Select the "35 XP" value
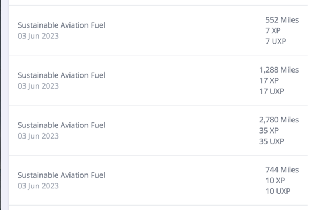Image resolution: width=322 pixels, height=210 pixels. point(269,131)
